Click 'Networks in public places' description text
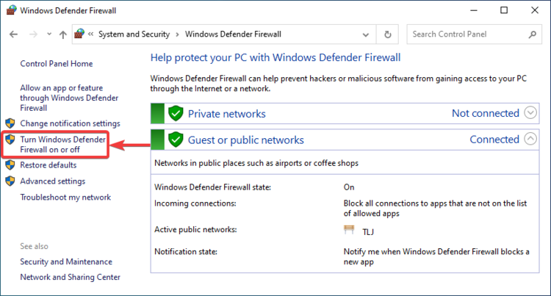 click(256, 163)
